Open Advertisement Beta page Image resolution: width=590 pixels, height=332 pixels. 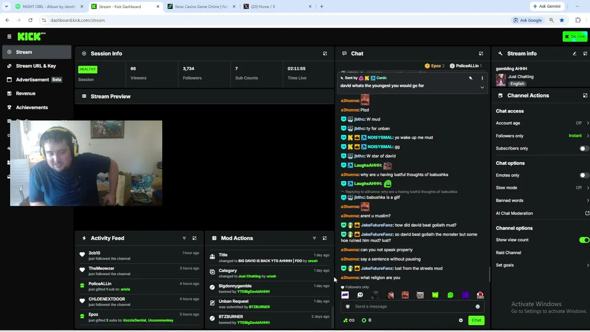36,80
